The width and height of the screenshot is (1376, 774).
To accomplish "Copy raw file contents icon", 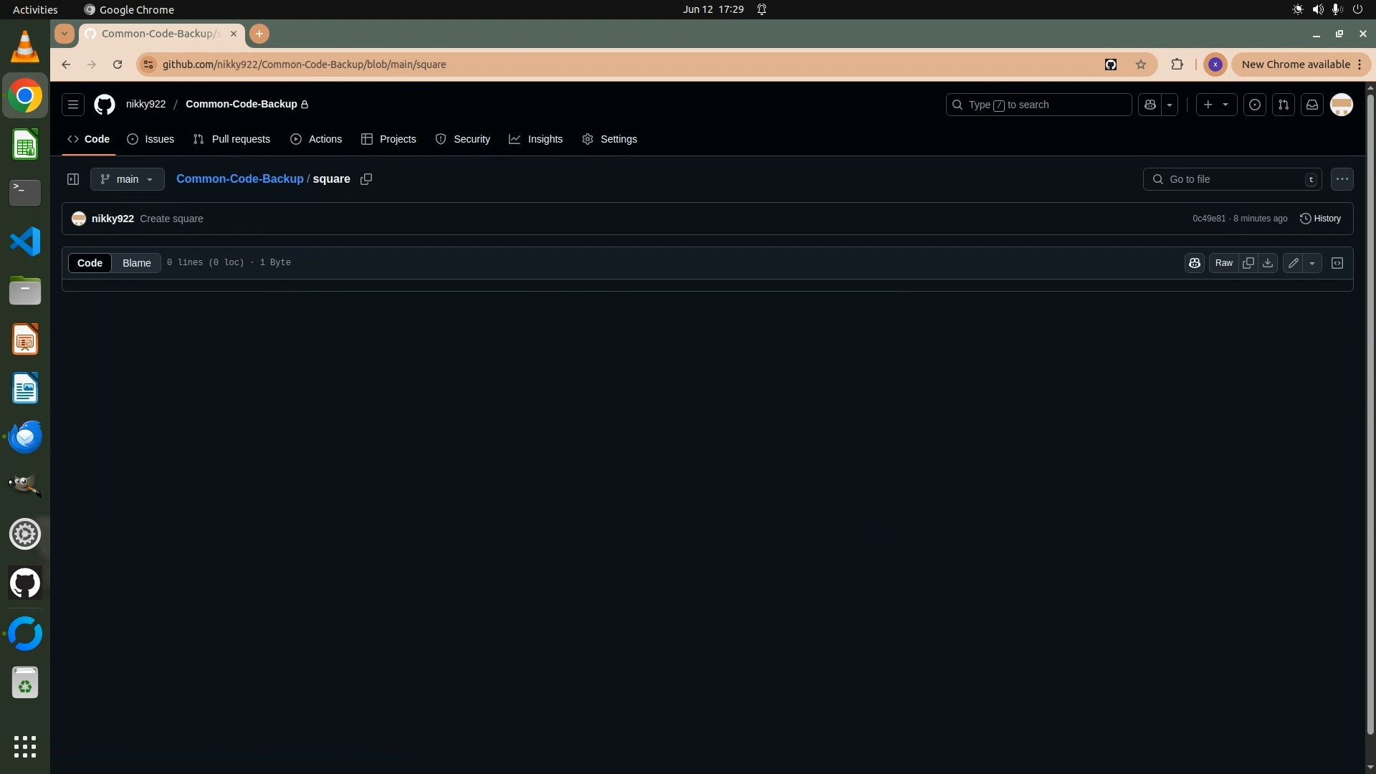I will point(1248,263).
